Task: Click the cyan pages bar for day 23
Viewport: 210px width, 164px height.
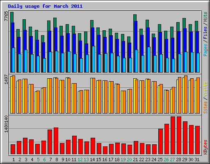Action: [149, 59]
